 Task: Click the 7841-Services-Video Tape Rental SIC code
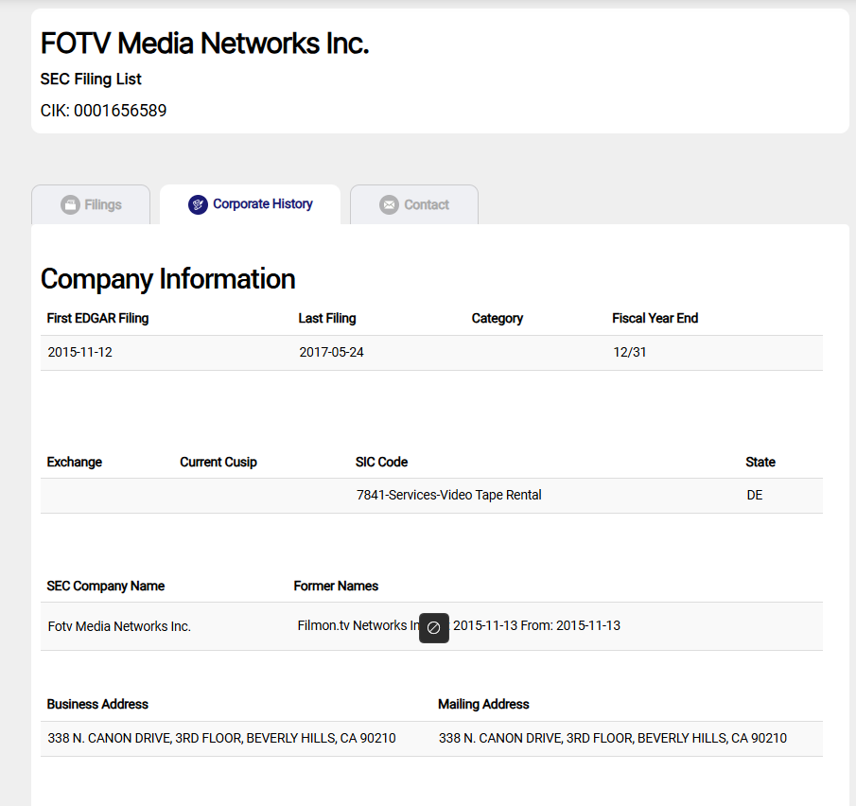coord(448,495)
